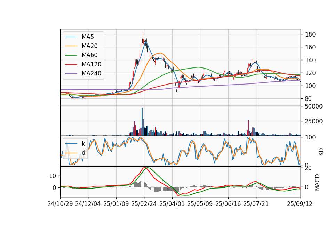Click the 25/06/16 date axis label
334x240 pixels.
click(x=228, y=204)
